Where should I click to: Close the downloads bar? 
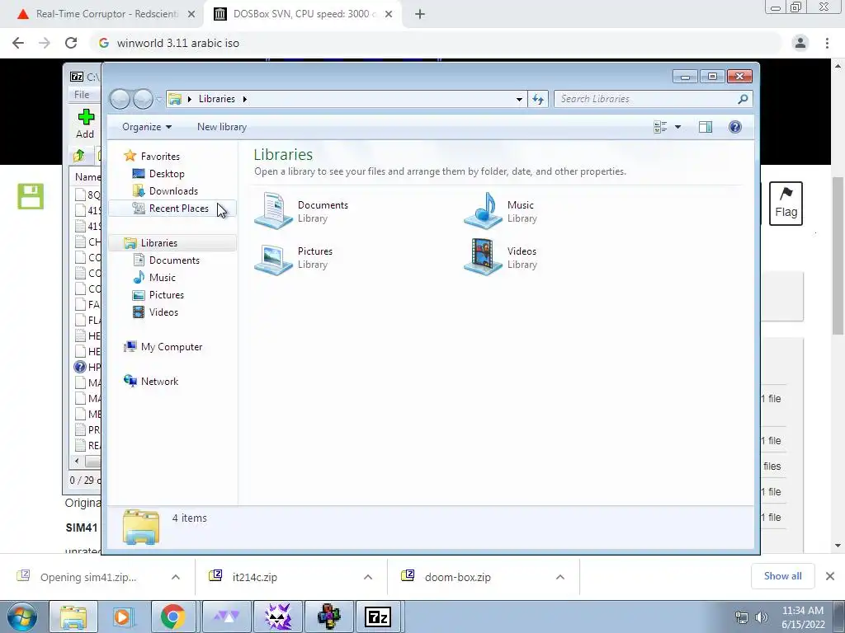830,576
